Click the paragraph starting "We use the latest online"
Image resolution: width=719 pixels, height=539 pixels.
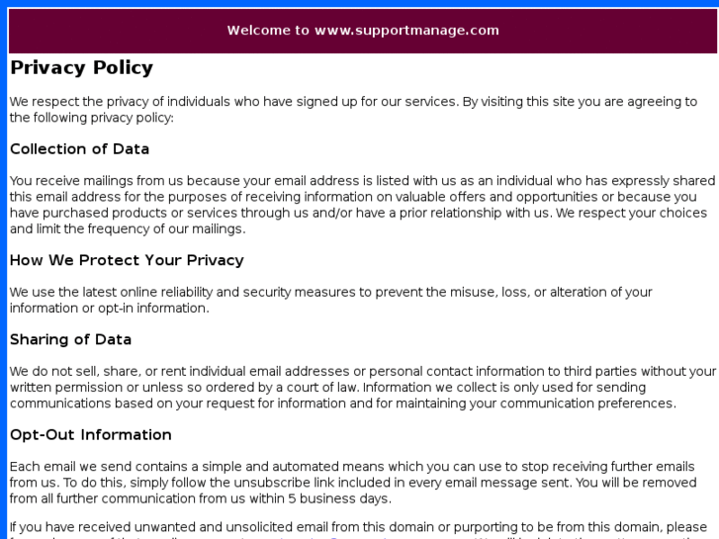click(330, 300)
